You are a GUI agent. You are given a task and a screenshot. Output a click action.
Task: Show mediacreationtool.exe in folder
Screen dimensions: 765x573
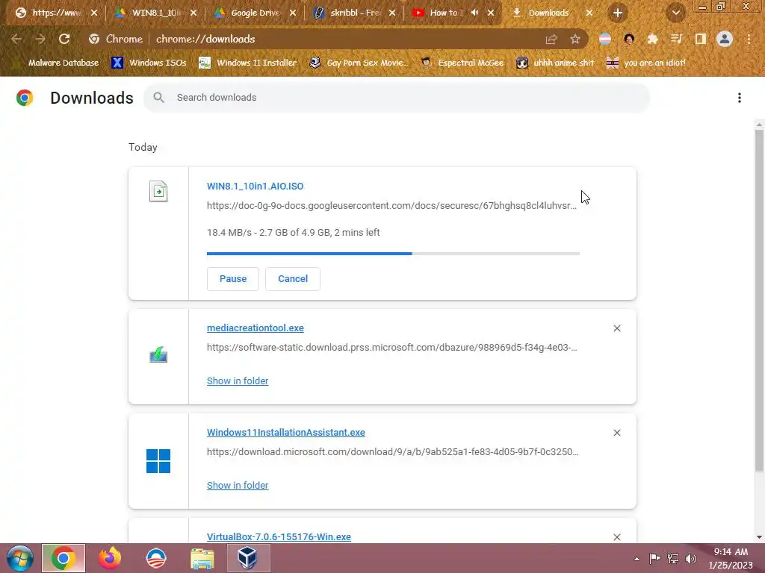tap(238, 381)
